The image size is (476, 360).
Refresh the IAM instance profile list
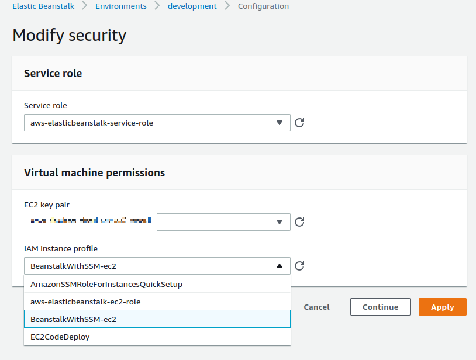299,266
